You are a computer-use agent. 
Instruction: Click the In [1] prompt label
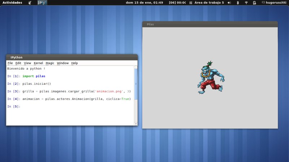coord(14,76)
